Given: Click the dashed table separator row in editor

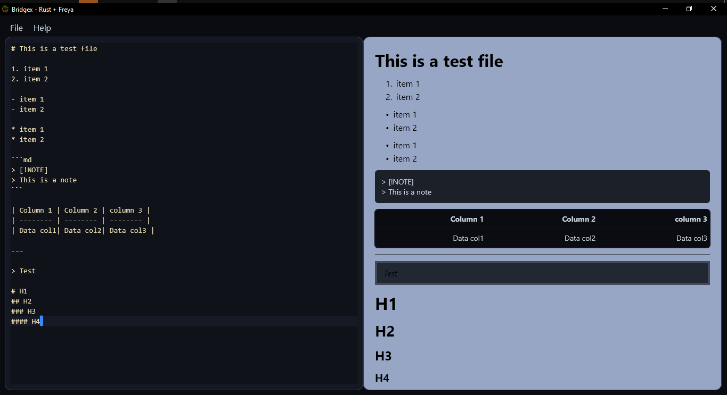Looking at the screenshot, I should (x=80, y=220).
